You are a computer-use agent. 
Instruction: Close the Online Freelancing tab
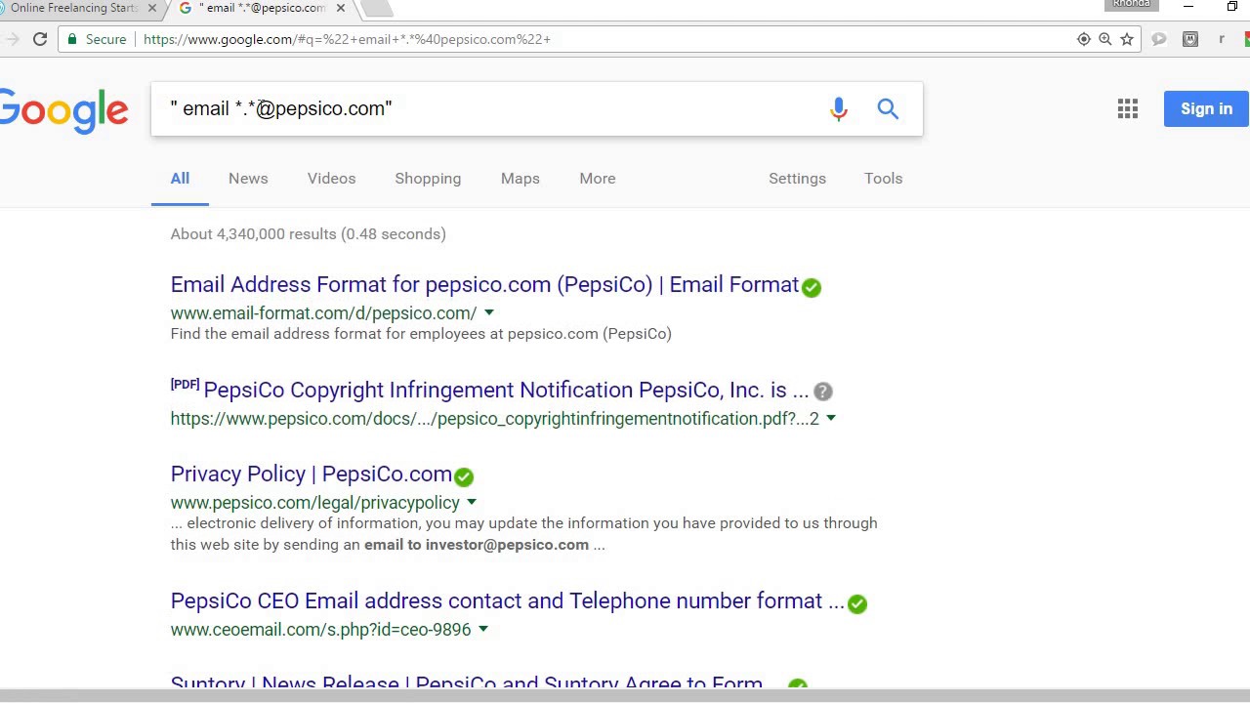(x=152, y=8)
